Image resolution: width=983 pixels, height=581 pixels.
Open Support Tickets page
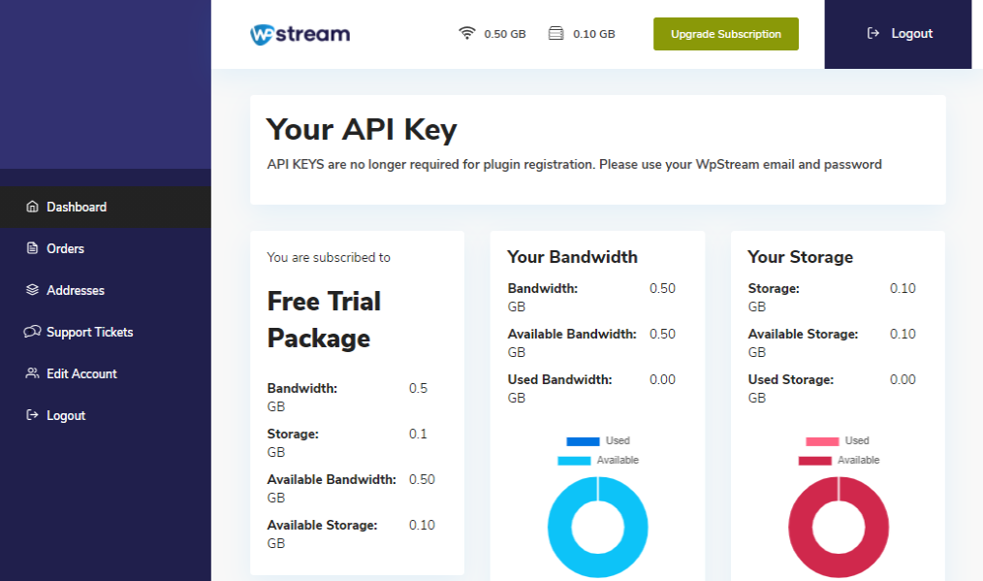pos(89,332)
